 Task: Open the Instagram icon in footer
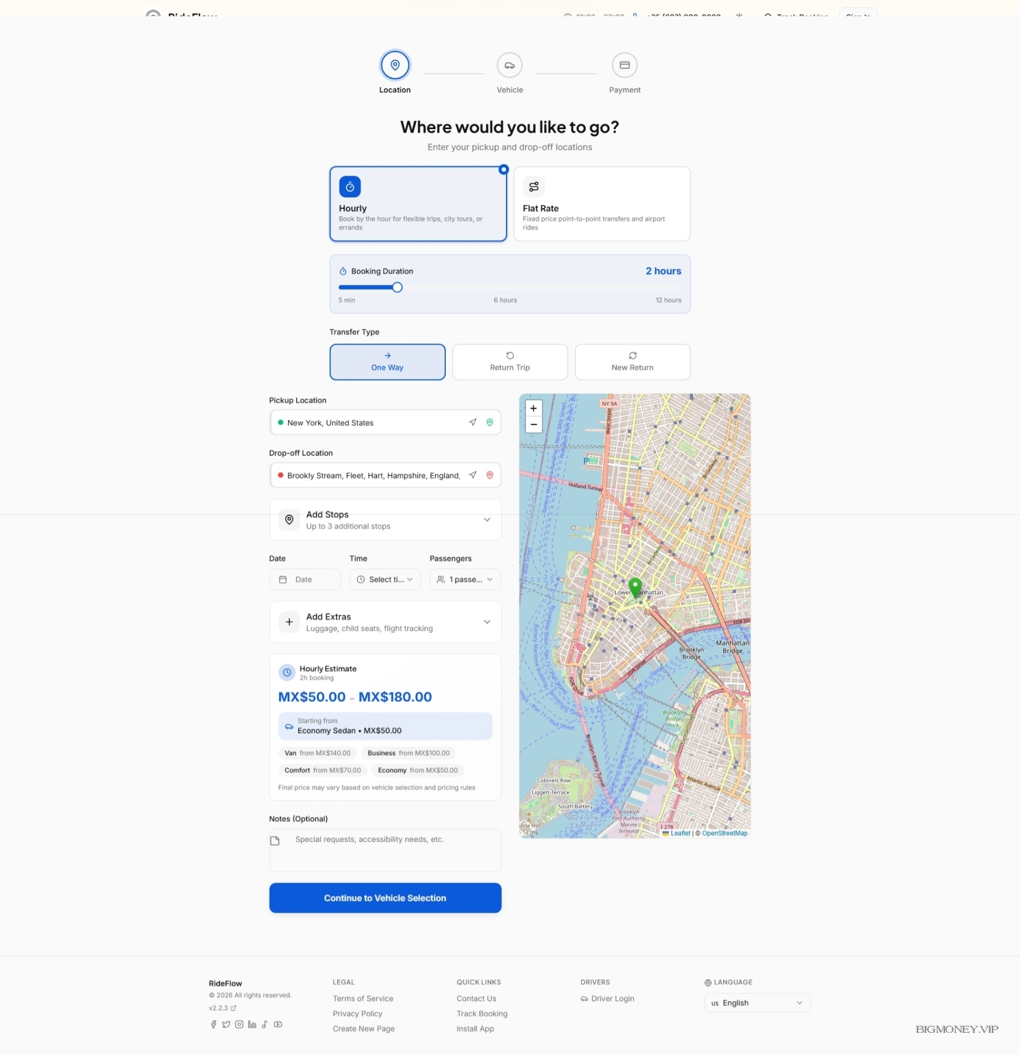pos(239,1024)
